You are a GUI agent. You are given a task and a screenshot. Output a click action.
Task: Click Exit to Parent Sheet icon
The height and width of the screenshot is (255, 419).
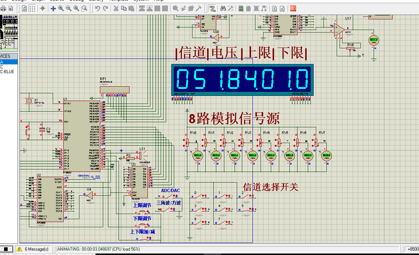264,8
